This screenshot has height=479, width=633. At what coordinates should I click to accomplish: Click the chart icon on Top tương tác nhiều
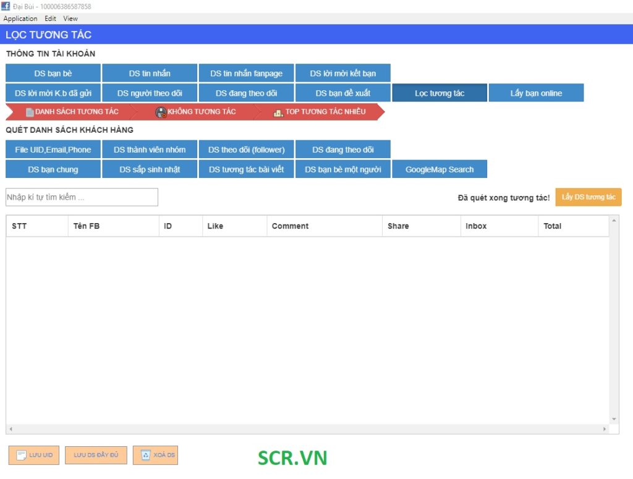(278, 112)
